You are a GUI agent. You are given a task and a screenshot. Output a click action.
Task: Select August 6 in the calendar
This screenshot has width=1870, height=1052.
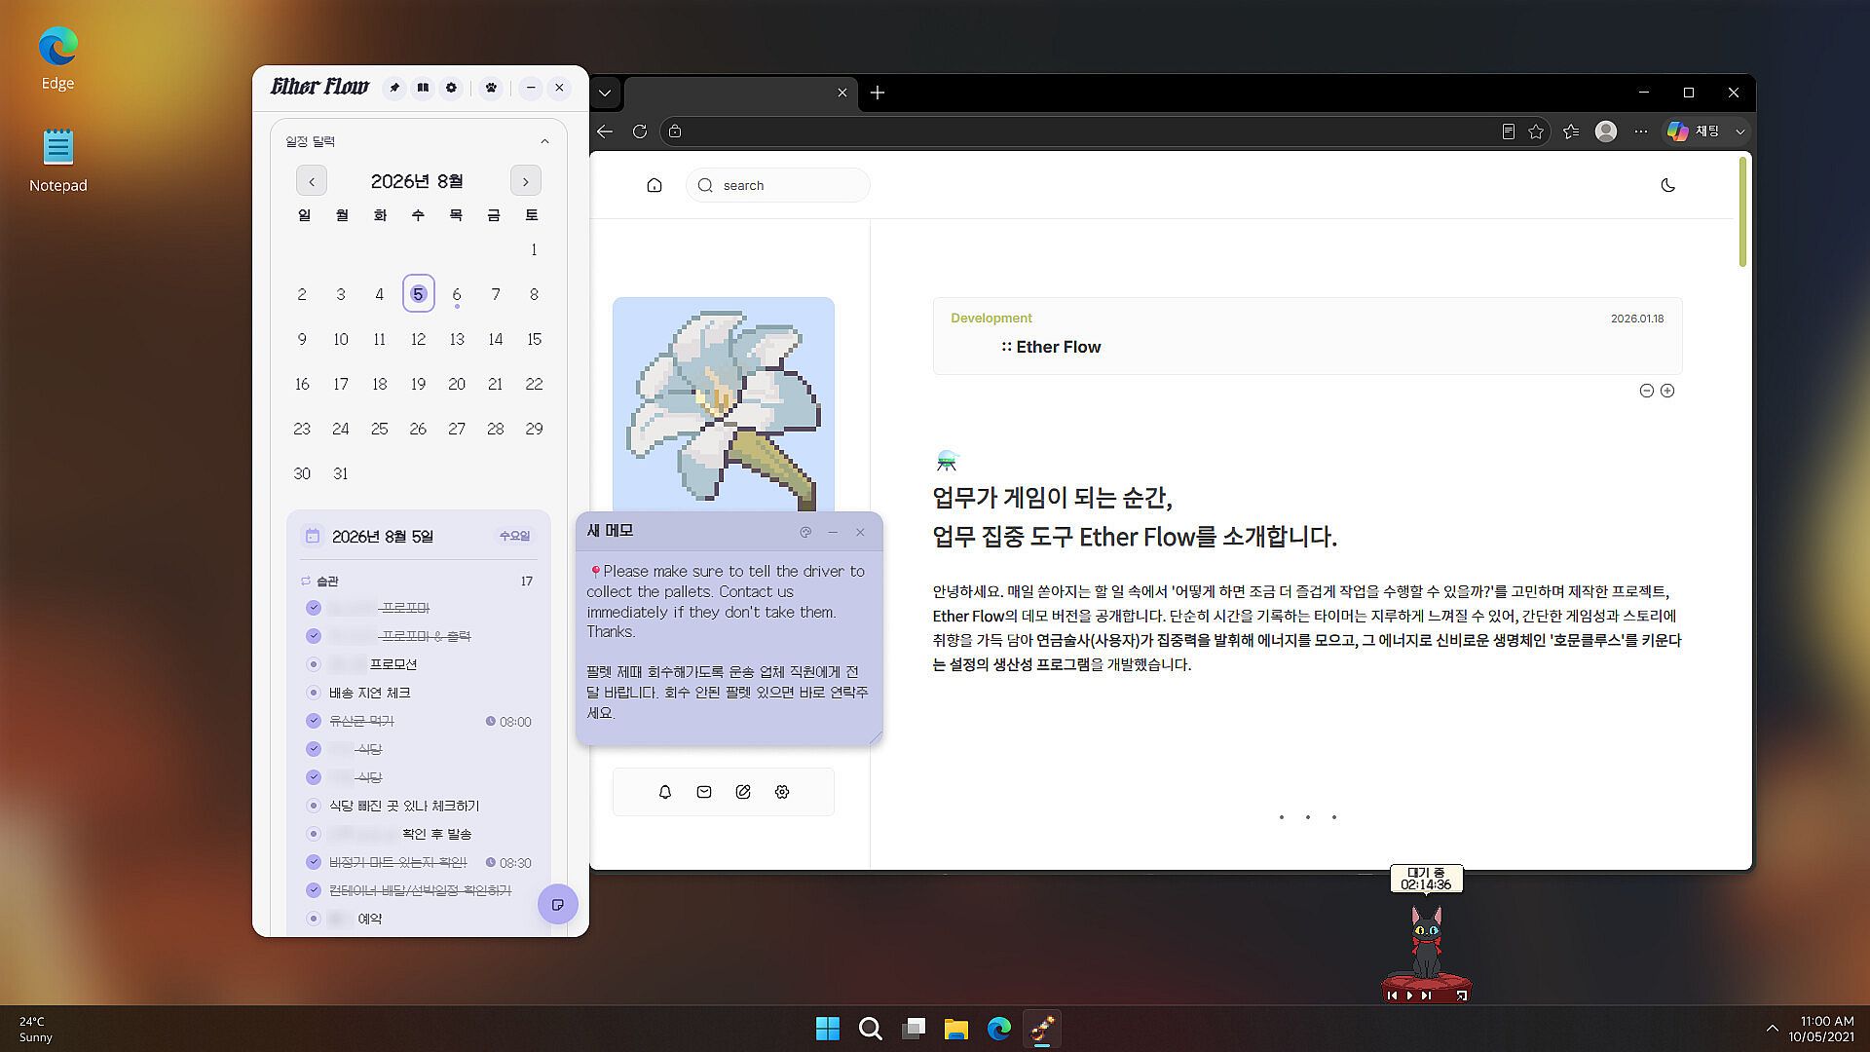[457, 294]
